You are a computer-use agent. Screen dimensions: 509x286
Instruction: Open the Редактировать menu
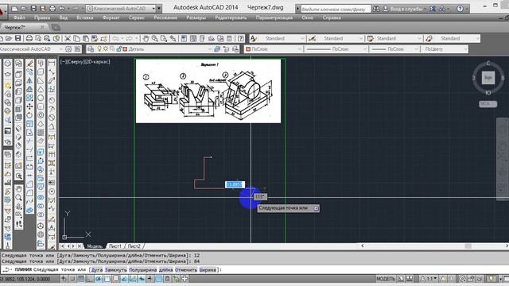pyautogui.click(x=231, y=17)
